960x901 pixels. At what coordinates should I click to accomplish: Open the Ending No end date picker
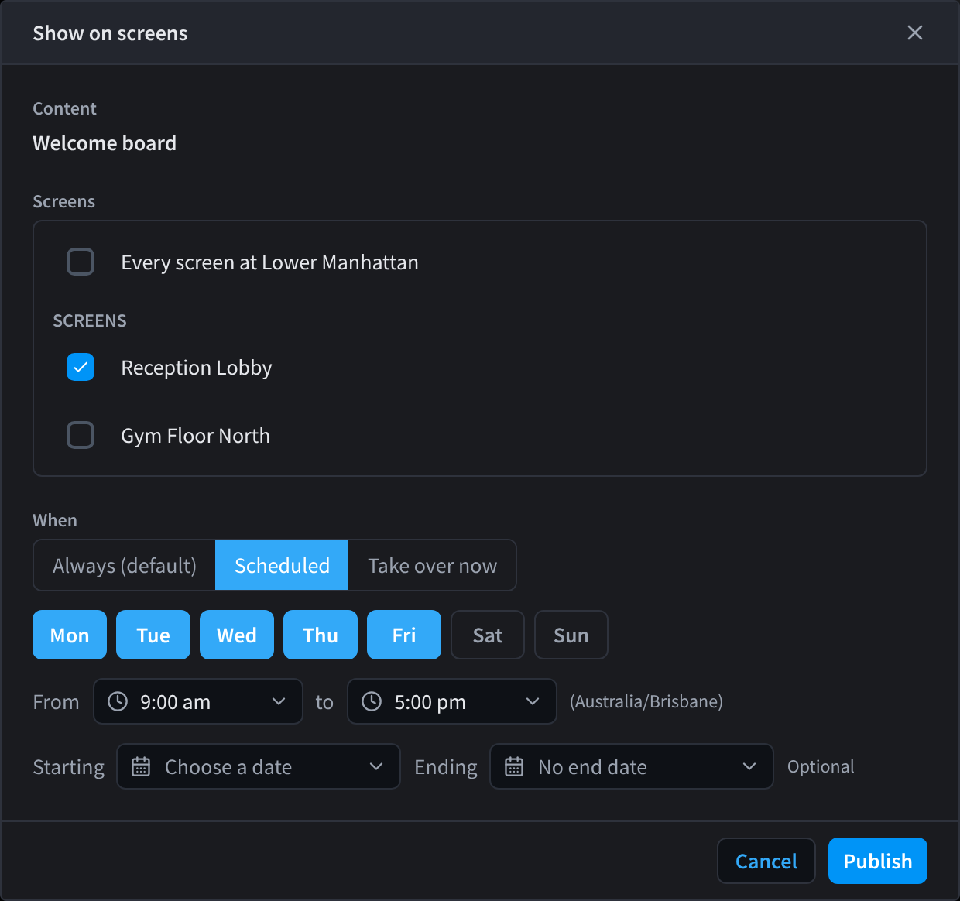(632, 766)
